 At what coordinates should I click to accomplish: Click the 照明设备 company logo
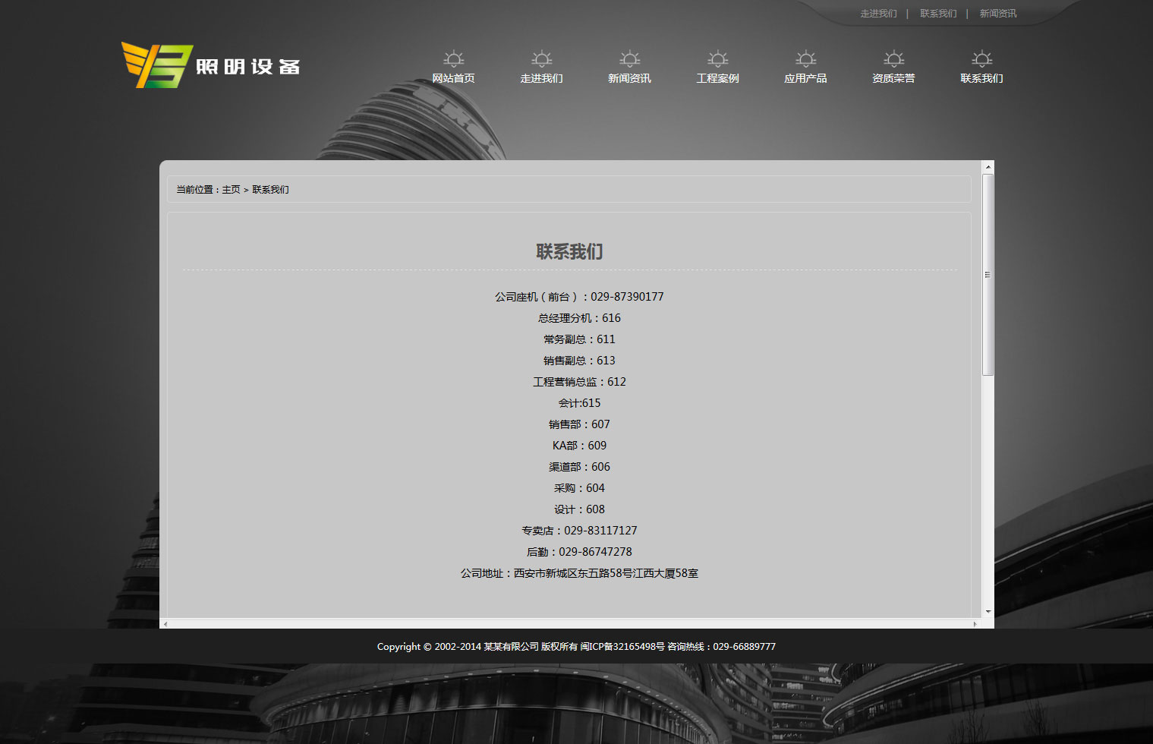(x=211, y=66)
